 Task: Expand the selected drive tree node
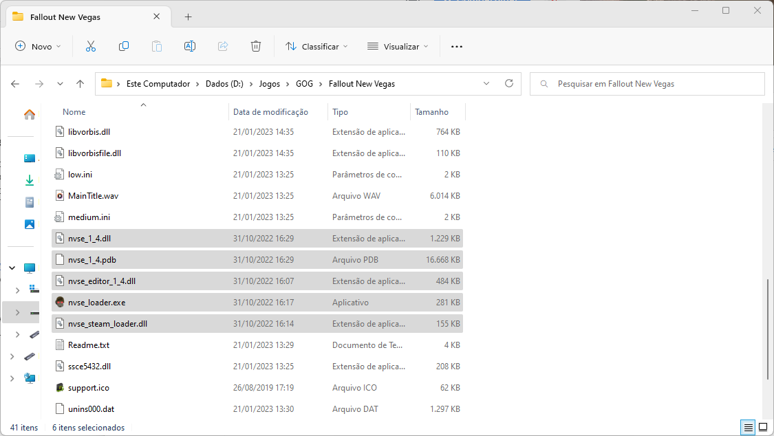pos(18,313)
